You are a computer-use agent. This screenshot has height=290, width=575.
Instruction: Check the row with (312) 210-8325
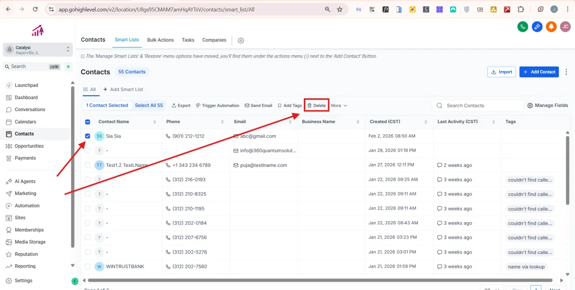pos(87,194)
